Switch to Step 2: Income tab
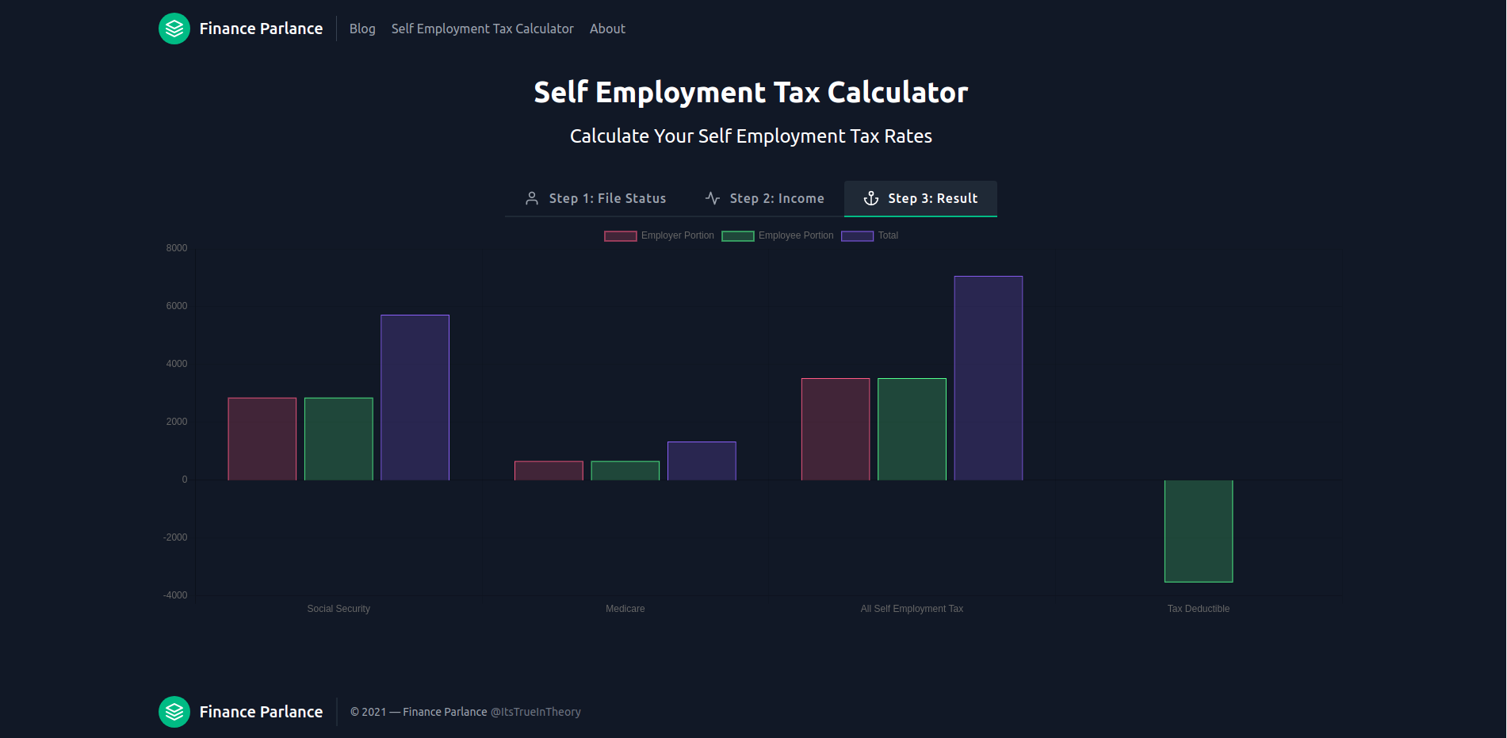Image resolution: width=1507 pixels, height=738 pixels. click(x=777, y=198)
